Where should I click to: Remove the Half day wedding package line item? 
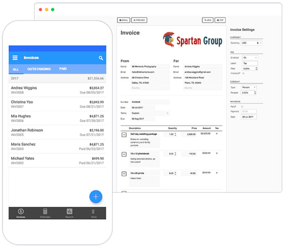click(124, 135)
